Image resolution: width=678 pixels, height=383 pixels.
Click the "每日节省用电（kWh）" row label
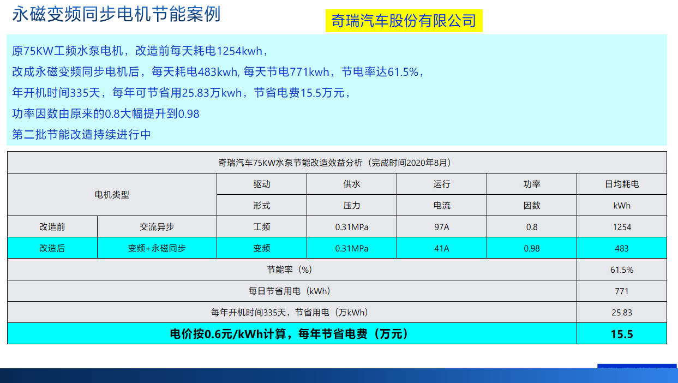[x=292, y=291]
